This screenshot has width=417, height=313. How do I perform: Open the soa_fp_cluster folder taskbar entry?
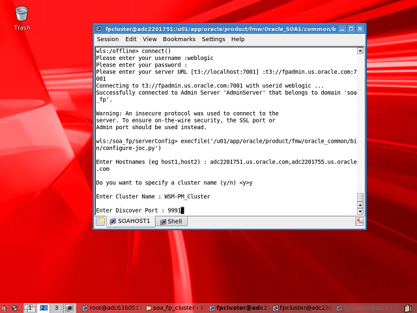click(x=176, y=308)
